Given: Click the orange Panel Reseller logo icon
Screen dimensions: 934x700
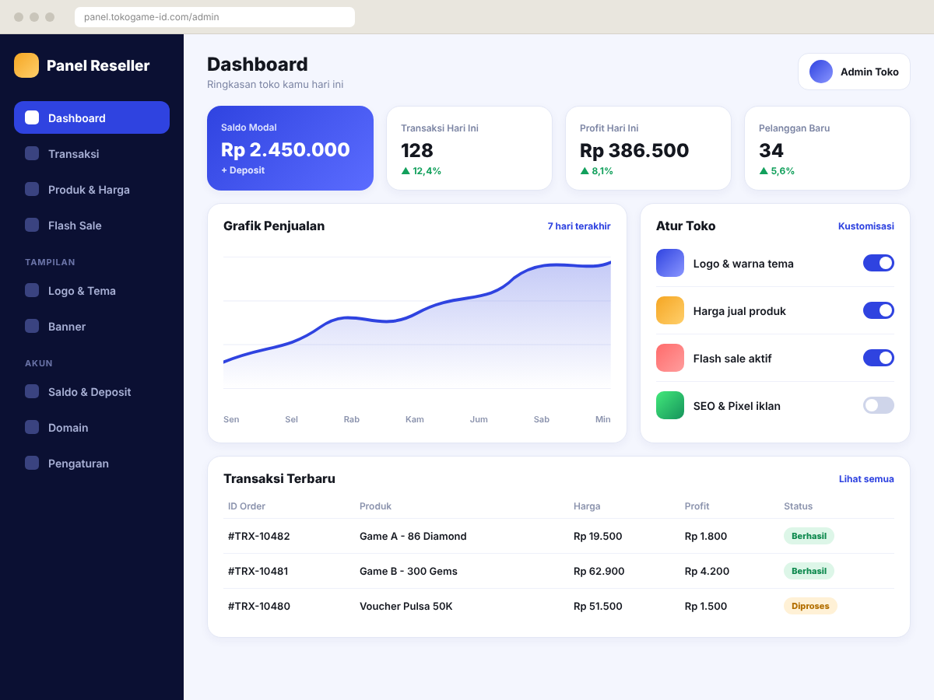Looking at the screenshot, I should [x=26, y=65].
